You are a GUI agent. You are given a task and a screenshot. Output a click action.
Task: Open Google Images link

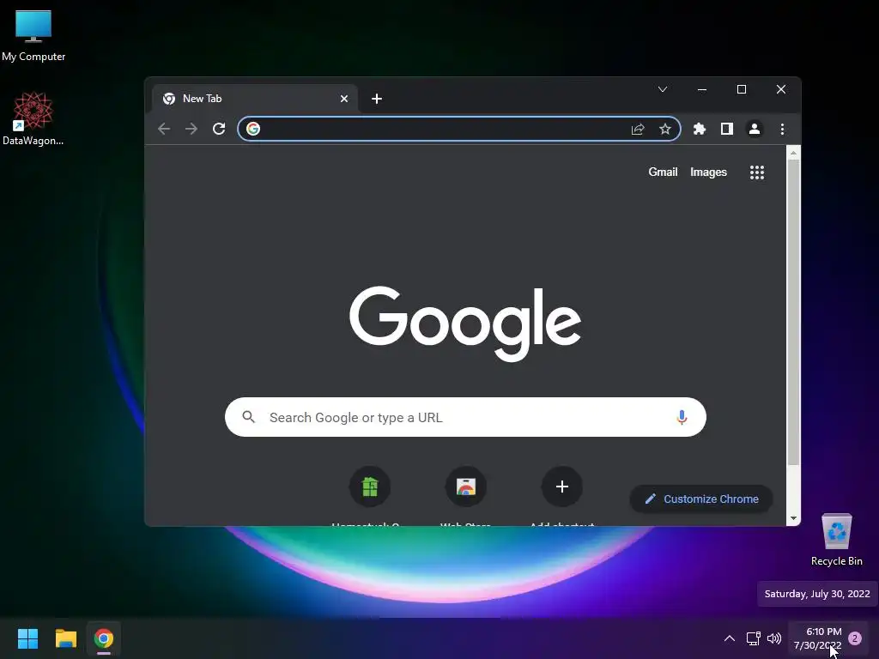pos(708,172)
